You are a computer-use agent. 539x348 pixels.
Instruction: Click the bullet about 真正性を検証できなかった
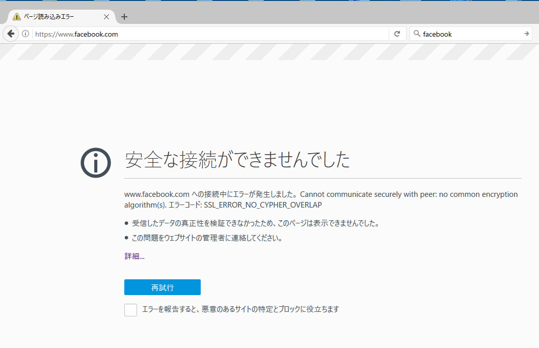[x=255, y=223]
